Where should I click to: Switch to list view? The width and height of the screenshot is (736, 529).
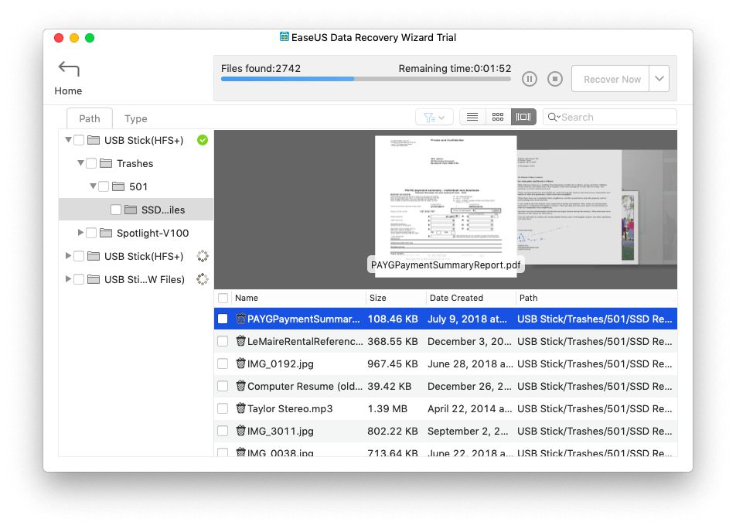tap(472, 117)
